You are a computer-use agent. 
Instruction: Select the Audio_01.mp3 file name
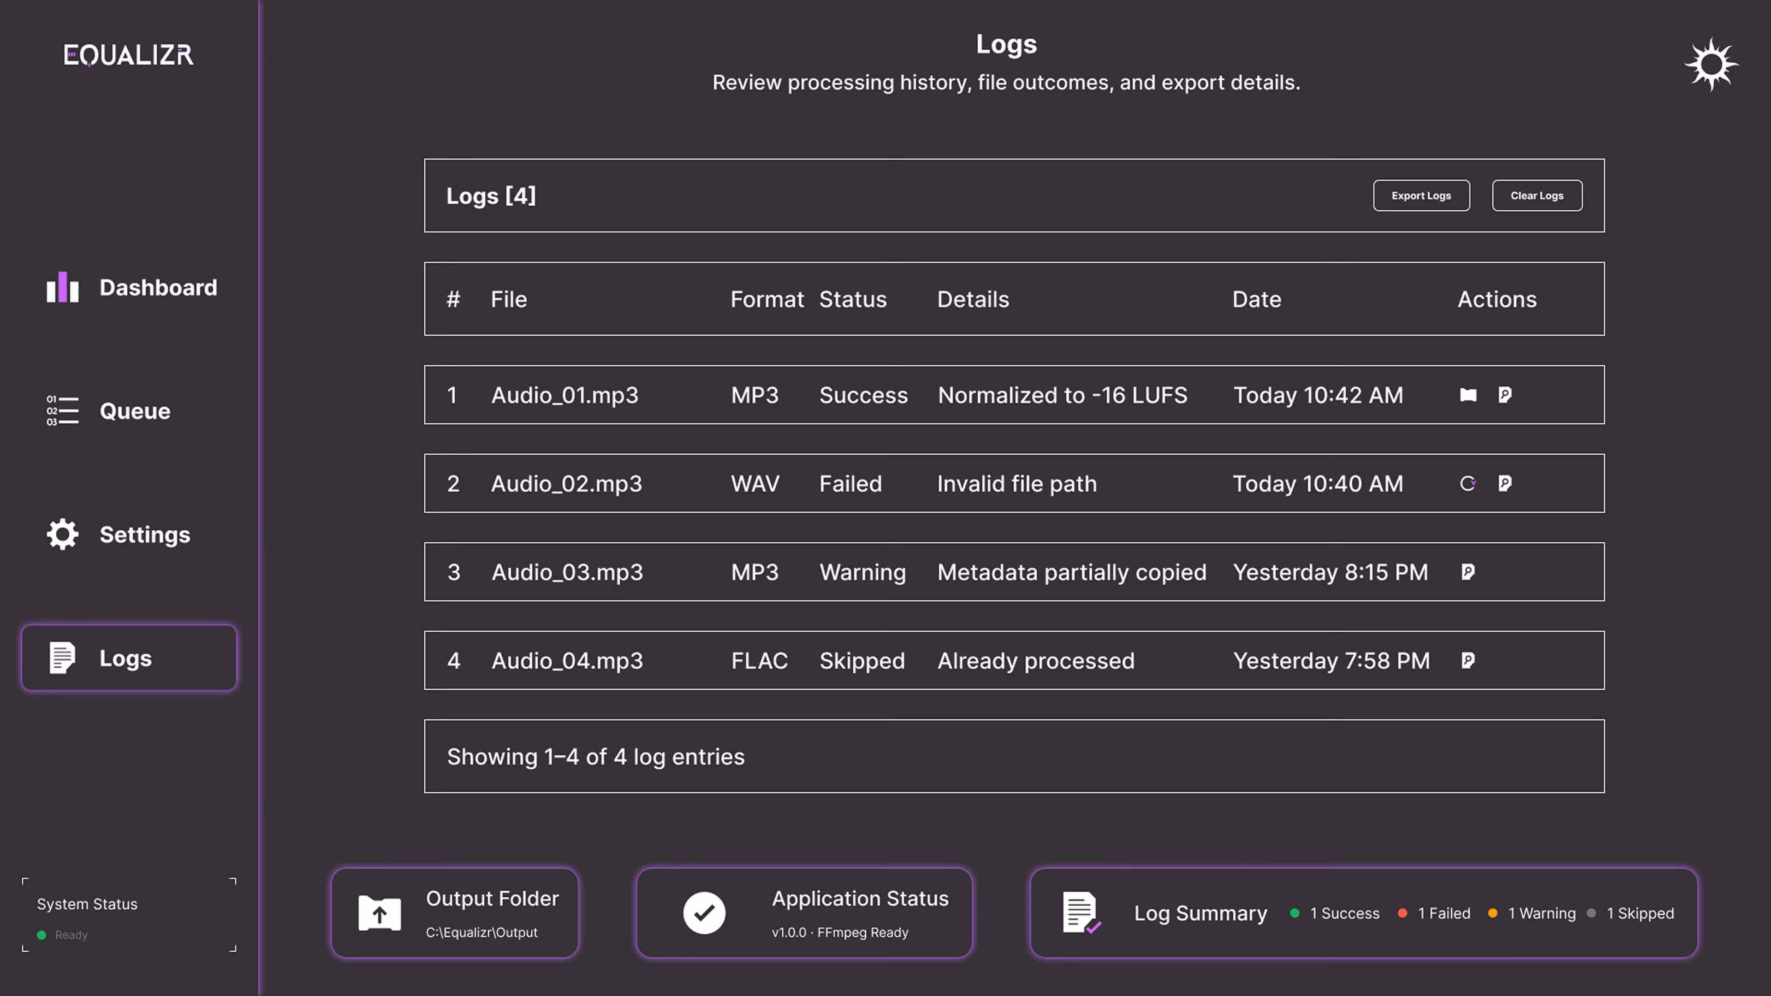(565, 395)
